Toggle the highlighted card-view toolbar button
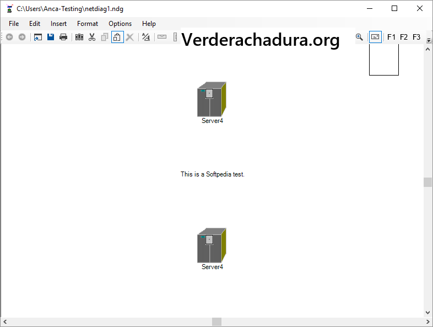 click(375, 37)
